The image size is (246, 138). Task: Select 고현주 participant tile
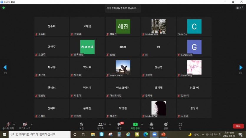(x=52, y=47)
